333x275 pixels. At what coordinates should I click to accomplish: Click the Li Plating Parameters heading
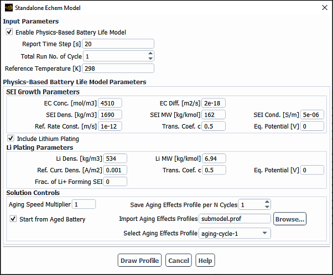click(x=40, y=147)
